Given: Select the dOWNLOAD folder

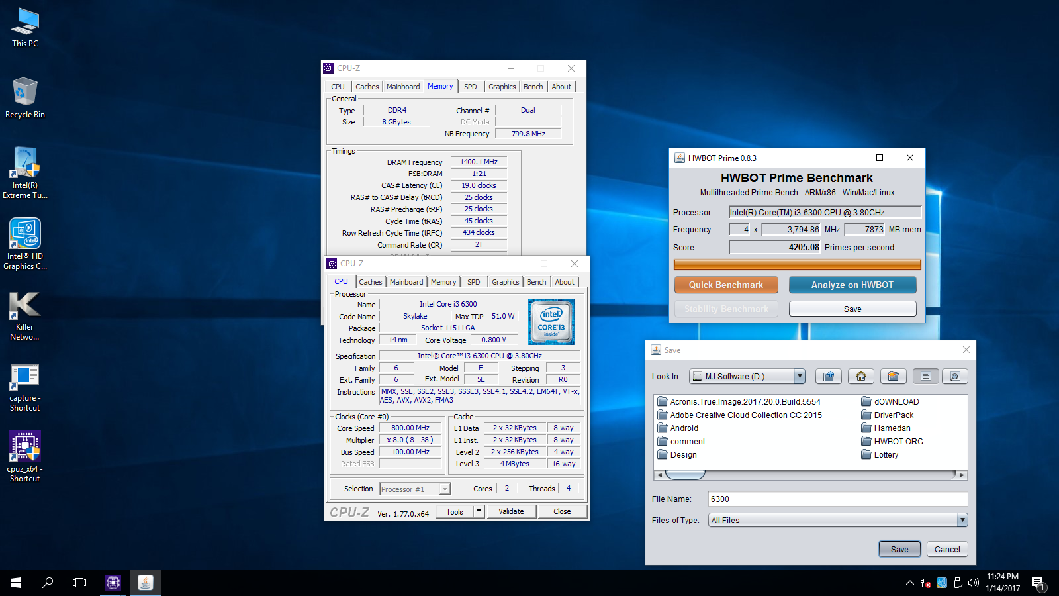Looking at the screenshot, I should point(890,402).
